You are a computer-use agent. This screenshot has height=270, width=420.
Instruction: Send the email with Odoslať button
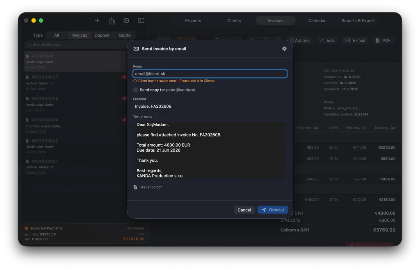[273, 210]
